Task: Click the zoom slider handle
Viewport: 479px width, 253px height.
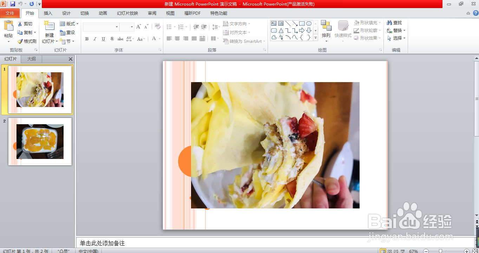Action: pyautogui.click(x=441, y=251)
